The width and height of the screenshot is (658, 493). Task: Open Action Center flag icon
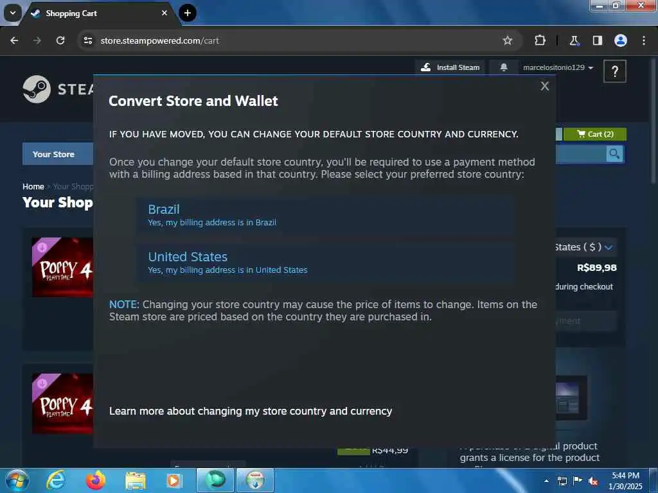(578, 480)
